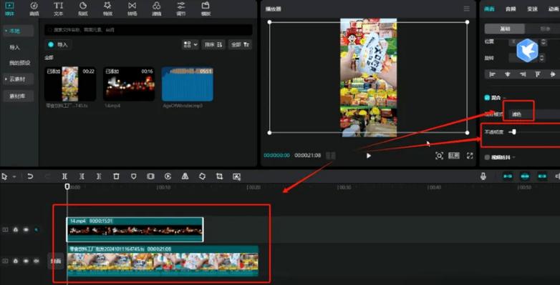Open the grid view mode dropdown
The image size is (560, 285).
coord(190,44)
